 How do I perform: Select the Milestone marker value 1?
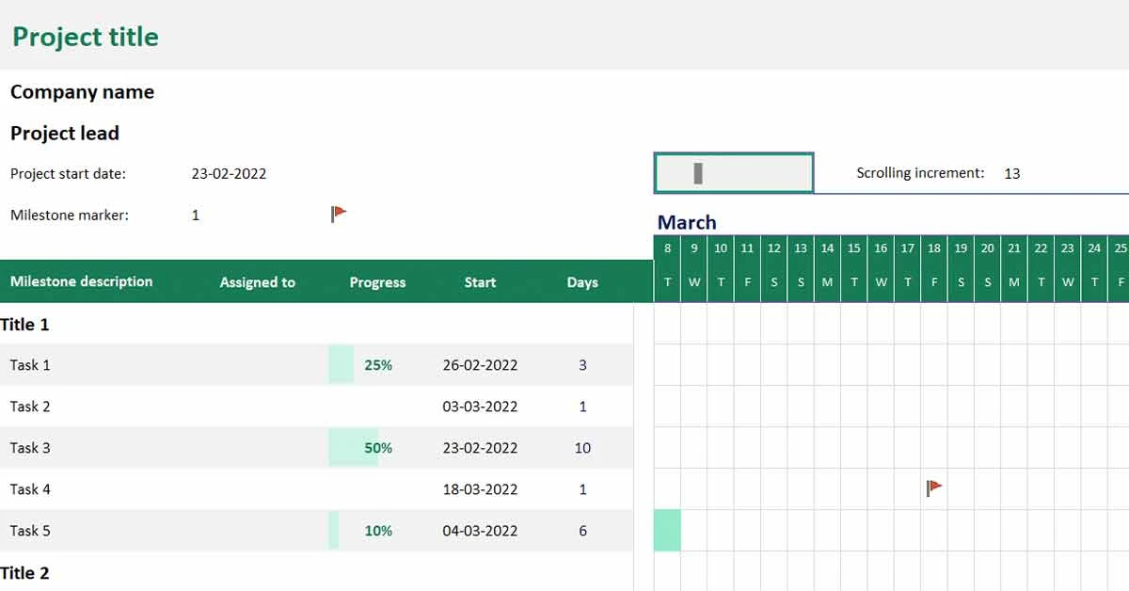[x=195, y=215]
